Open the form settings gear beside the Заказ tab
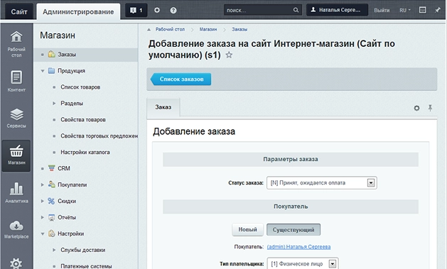 (416, 108)
